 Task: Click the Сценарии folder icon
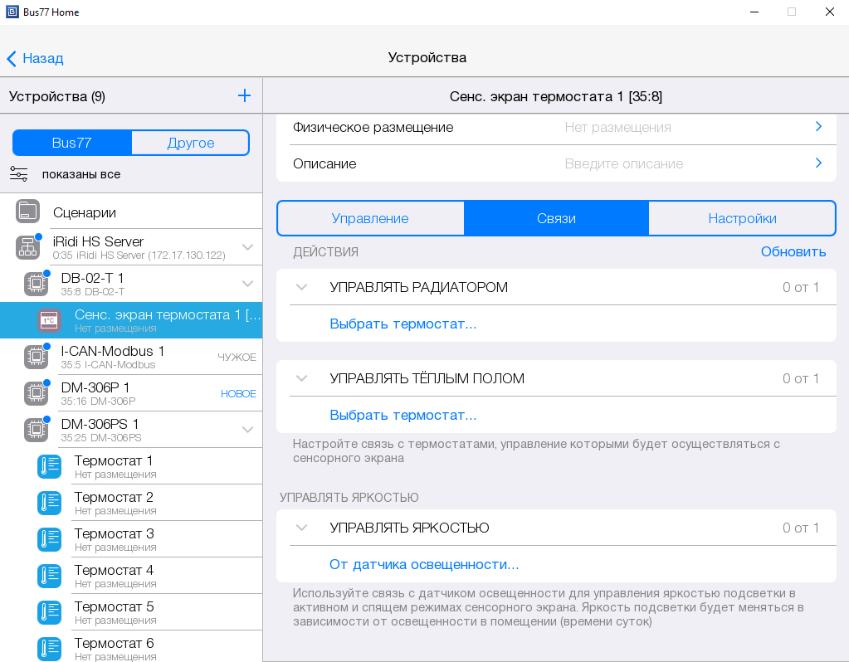click(x=27, y=212)
